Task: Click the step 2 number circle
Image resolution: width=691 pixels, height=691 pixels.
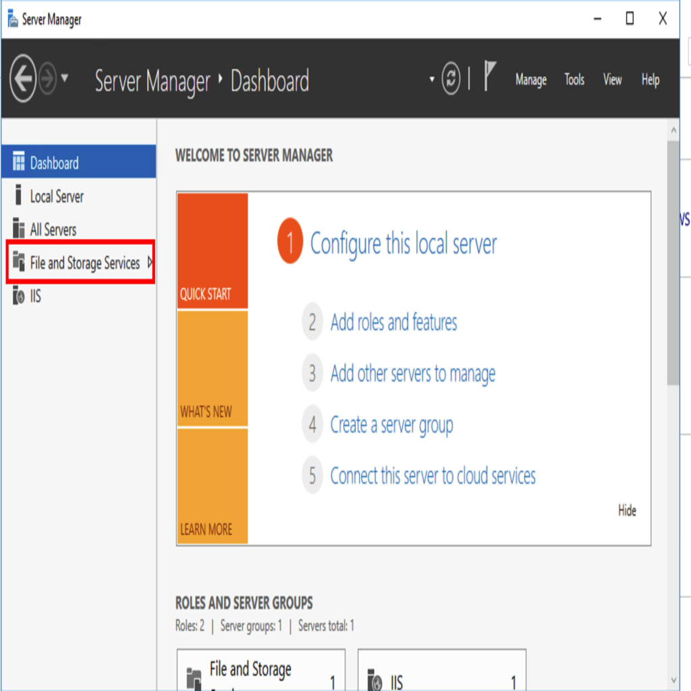Action: [312, 322]
